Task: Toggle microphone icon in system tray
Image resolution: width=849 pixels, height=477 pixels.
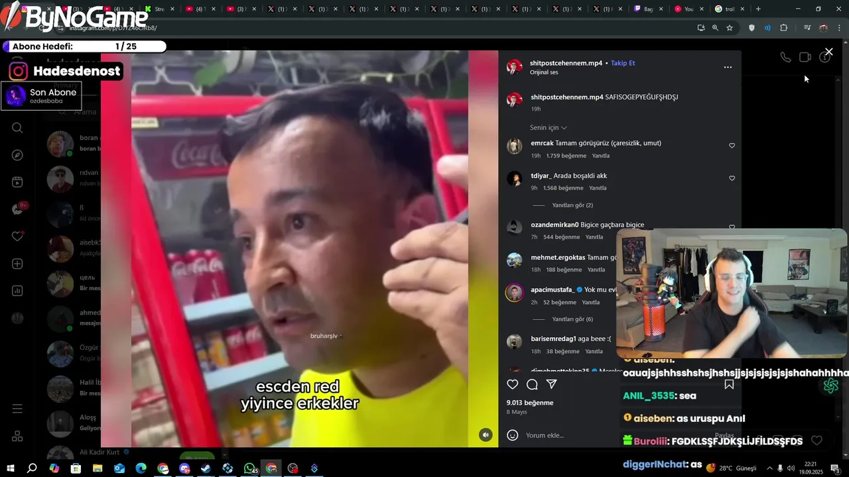Action: (x=780, y=468)
